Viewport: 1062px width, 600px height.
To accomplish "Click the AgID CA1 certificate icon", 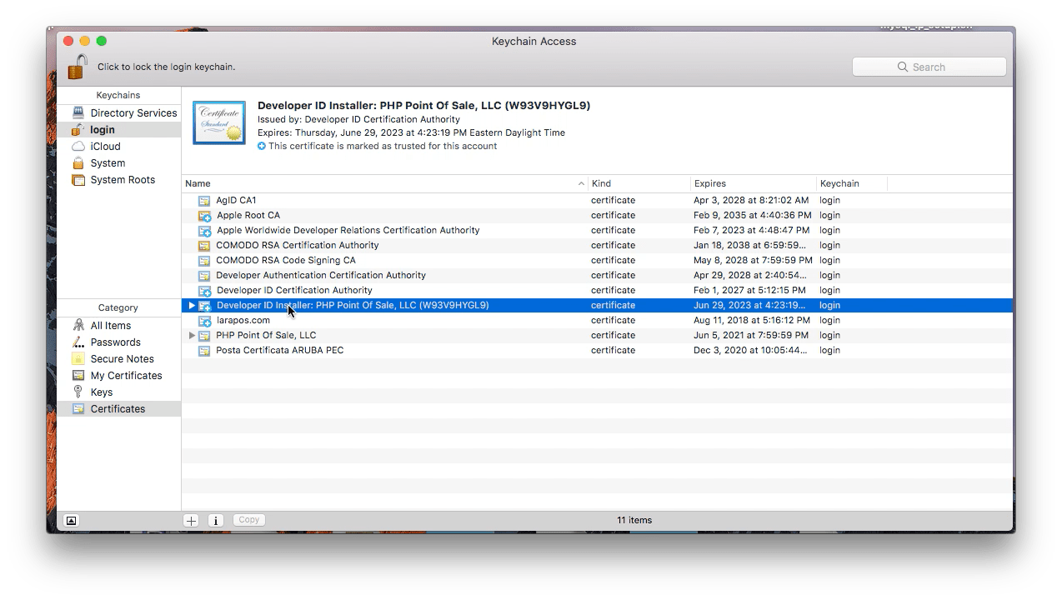I will (x=204, y=200).
